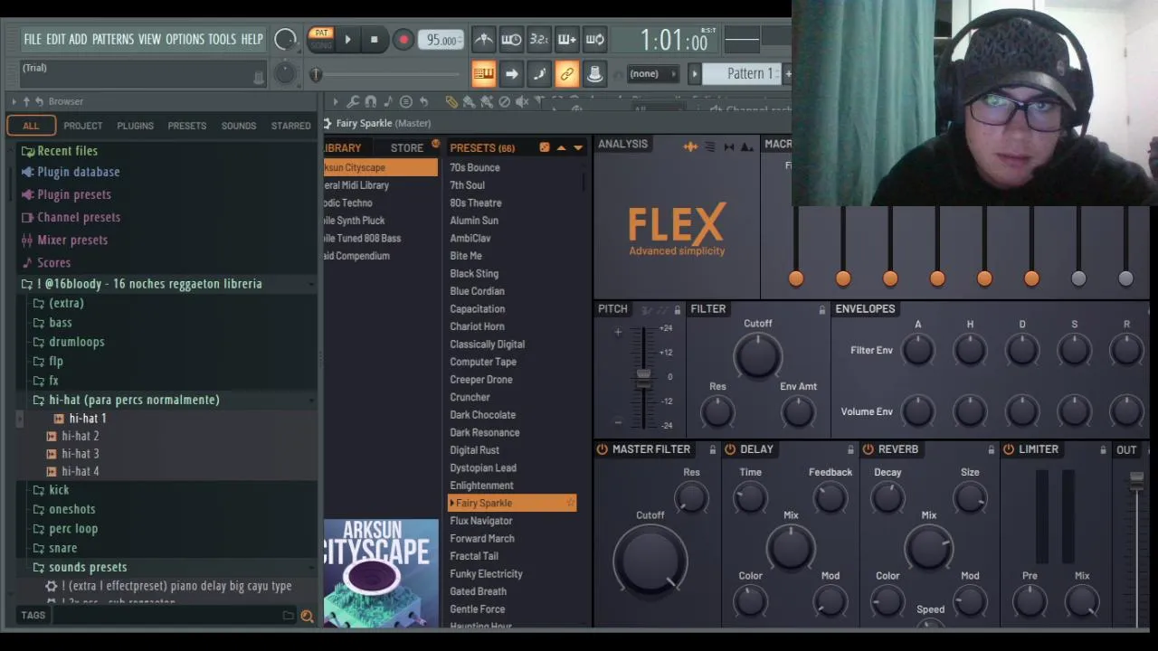Click the magnet snap icon in plugin toolbar
Image resolution: width=1158 pixels, height=651 pixels.
(370, 102)
